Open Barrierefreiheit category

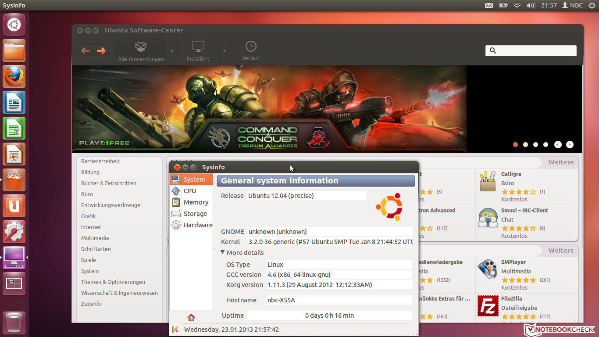(100, 161)
